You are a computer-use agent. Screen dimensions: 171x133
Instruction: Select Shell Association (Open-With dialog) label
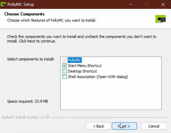[x=98, y=77]
